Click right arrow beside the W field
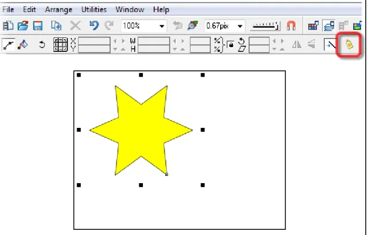367x235 pixels. pos(183,41)
